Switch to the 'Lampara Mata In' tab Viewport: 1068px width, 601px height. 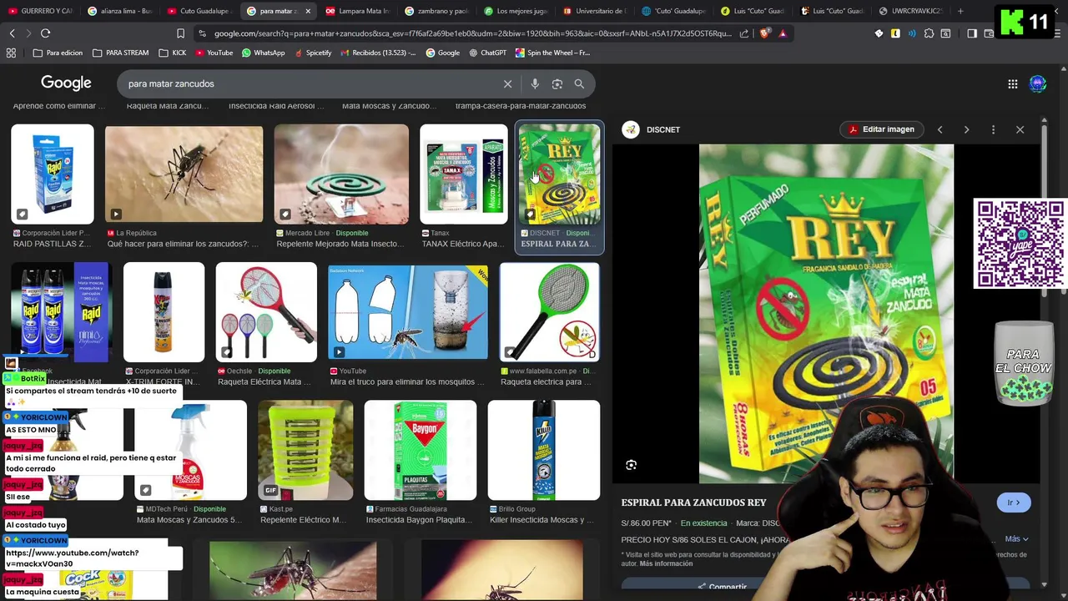[359, 11]
